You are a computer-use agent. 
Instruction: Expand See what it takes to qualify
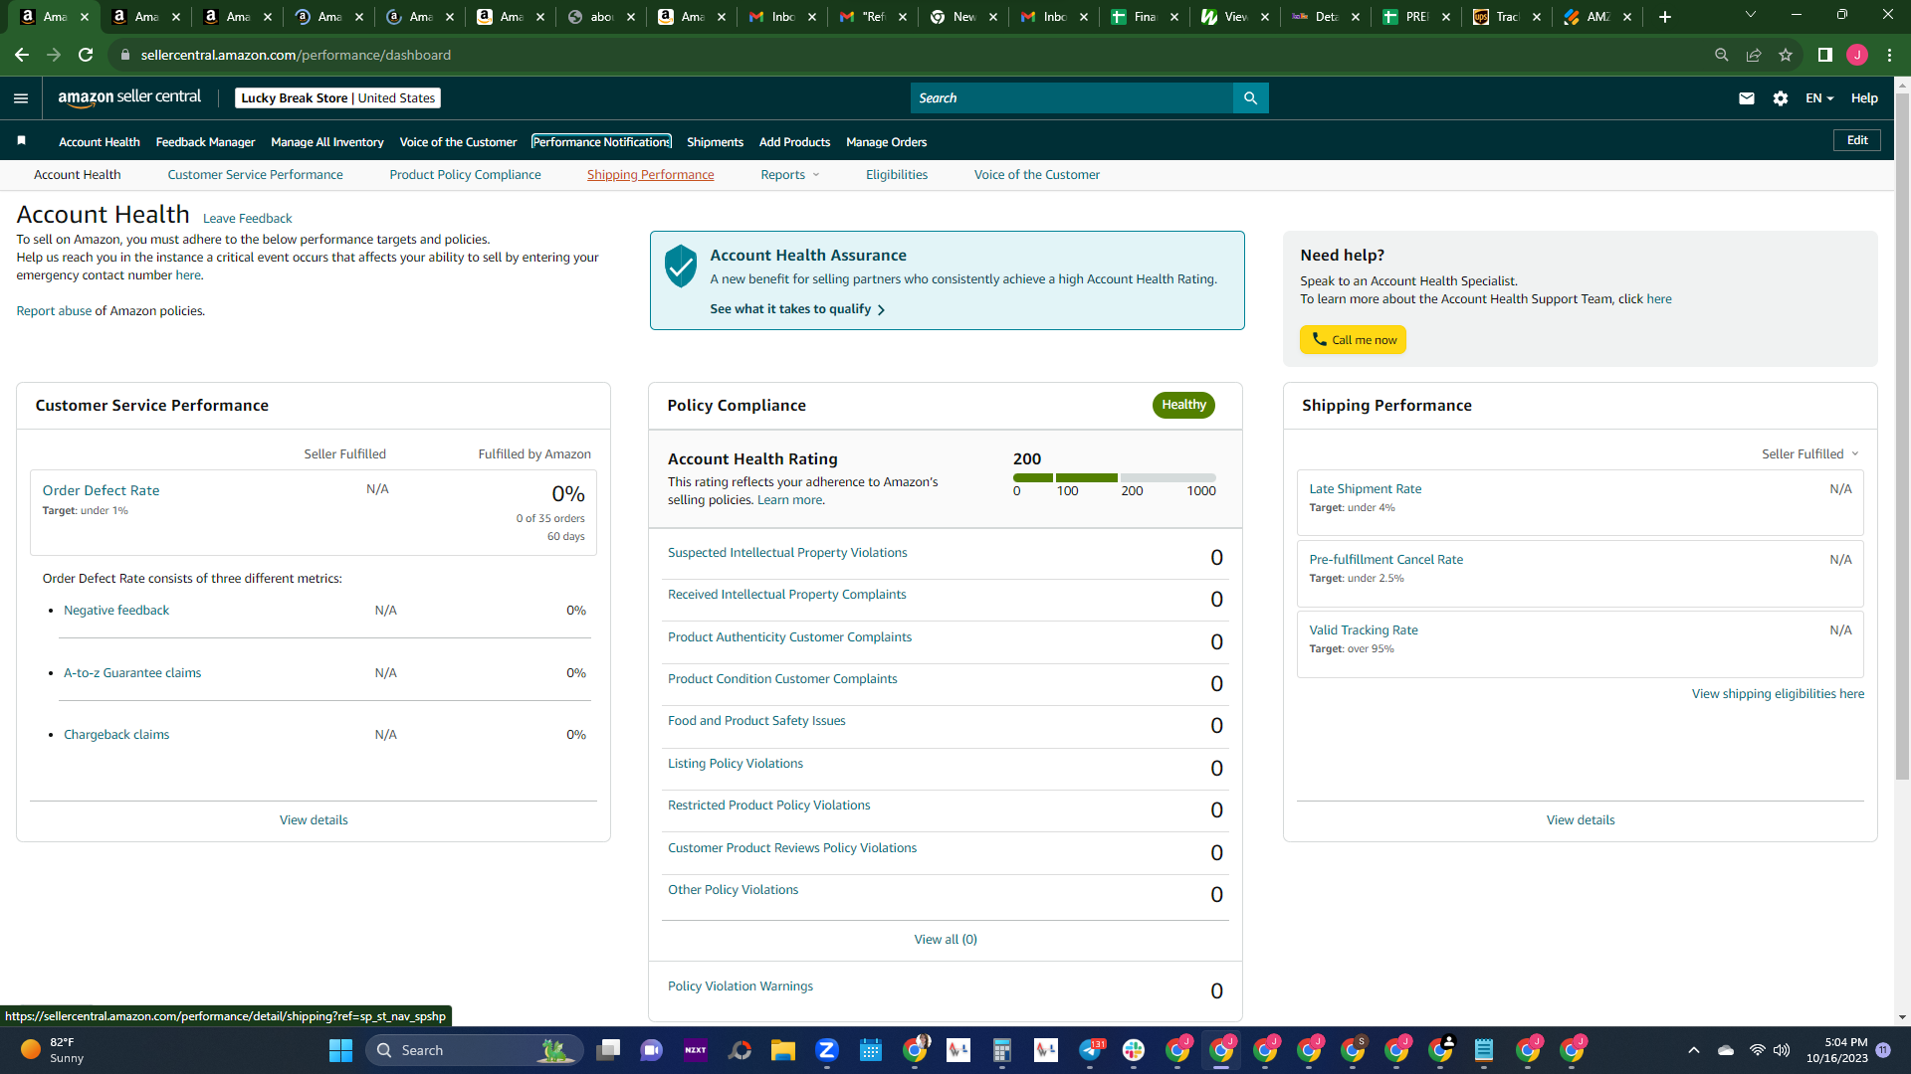[797, 309]
